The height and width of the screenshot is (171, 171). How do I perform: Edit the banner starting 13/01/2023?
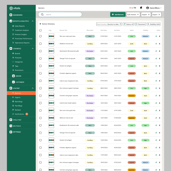(156, 125)
